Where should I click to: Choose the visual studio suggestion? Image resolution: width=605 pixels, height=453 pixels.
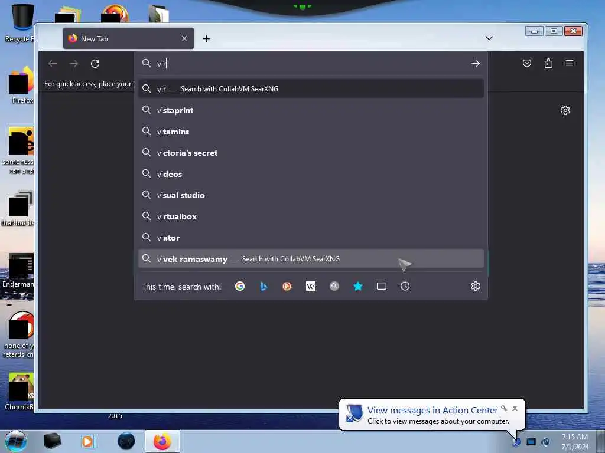(311, 195)
